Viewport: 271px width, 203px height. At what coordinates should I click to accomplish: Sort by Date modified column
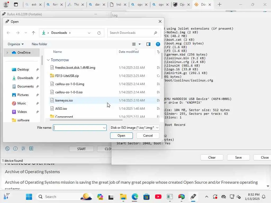tap(129, 52)
